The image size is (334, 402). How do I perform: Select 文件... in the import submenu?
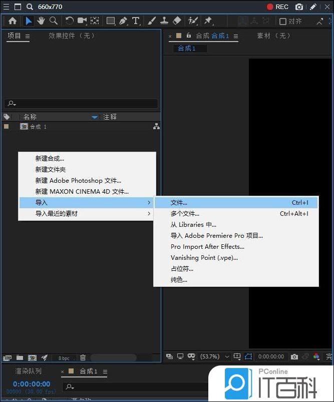pos(236,203)
